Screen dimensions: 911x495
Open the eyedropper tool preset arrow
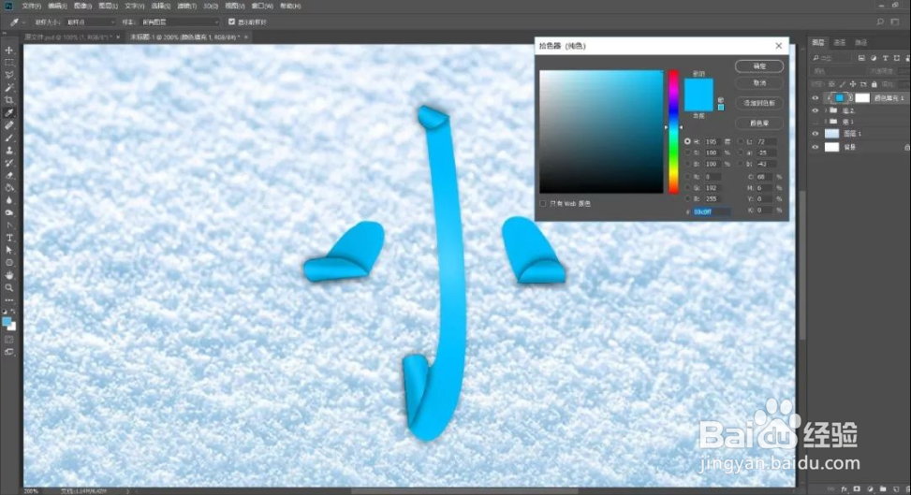(23, 22)
